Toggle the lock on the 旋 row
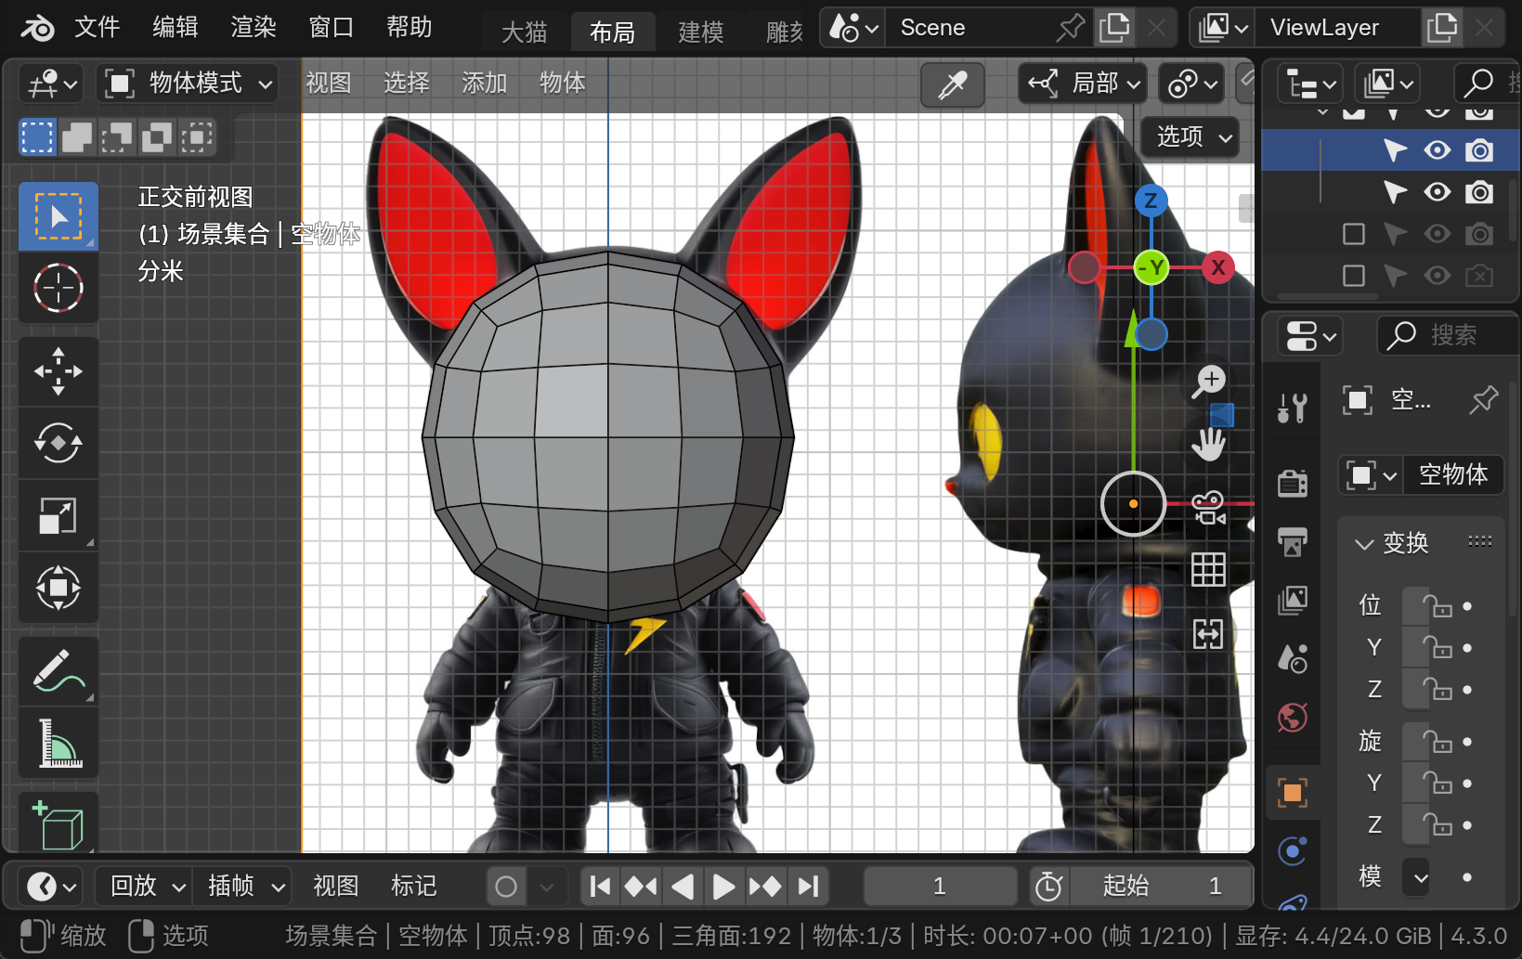 [x=1437, y=742]
